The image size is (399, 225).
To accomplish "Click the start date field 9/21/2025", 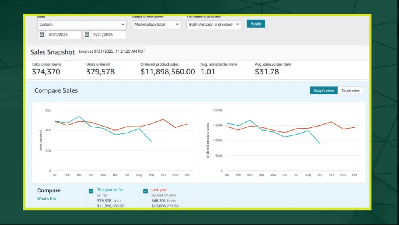I will pos(63,35).
